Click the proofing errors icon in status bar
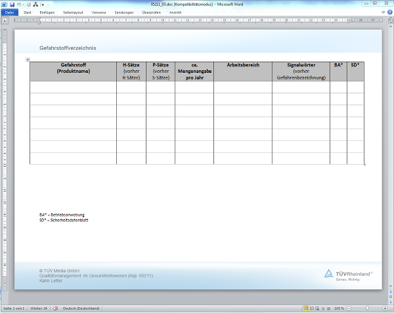The image size is (394, 313). pyautogui.click(x=56, y=308)
